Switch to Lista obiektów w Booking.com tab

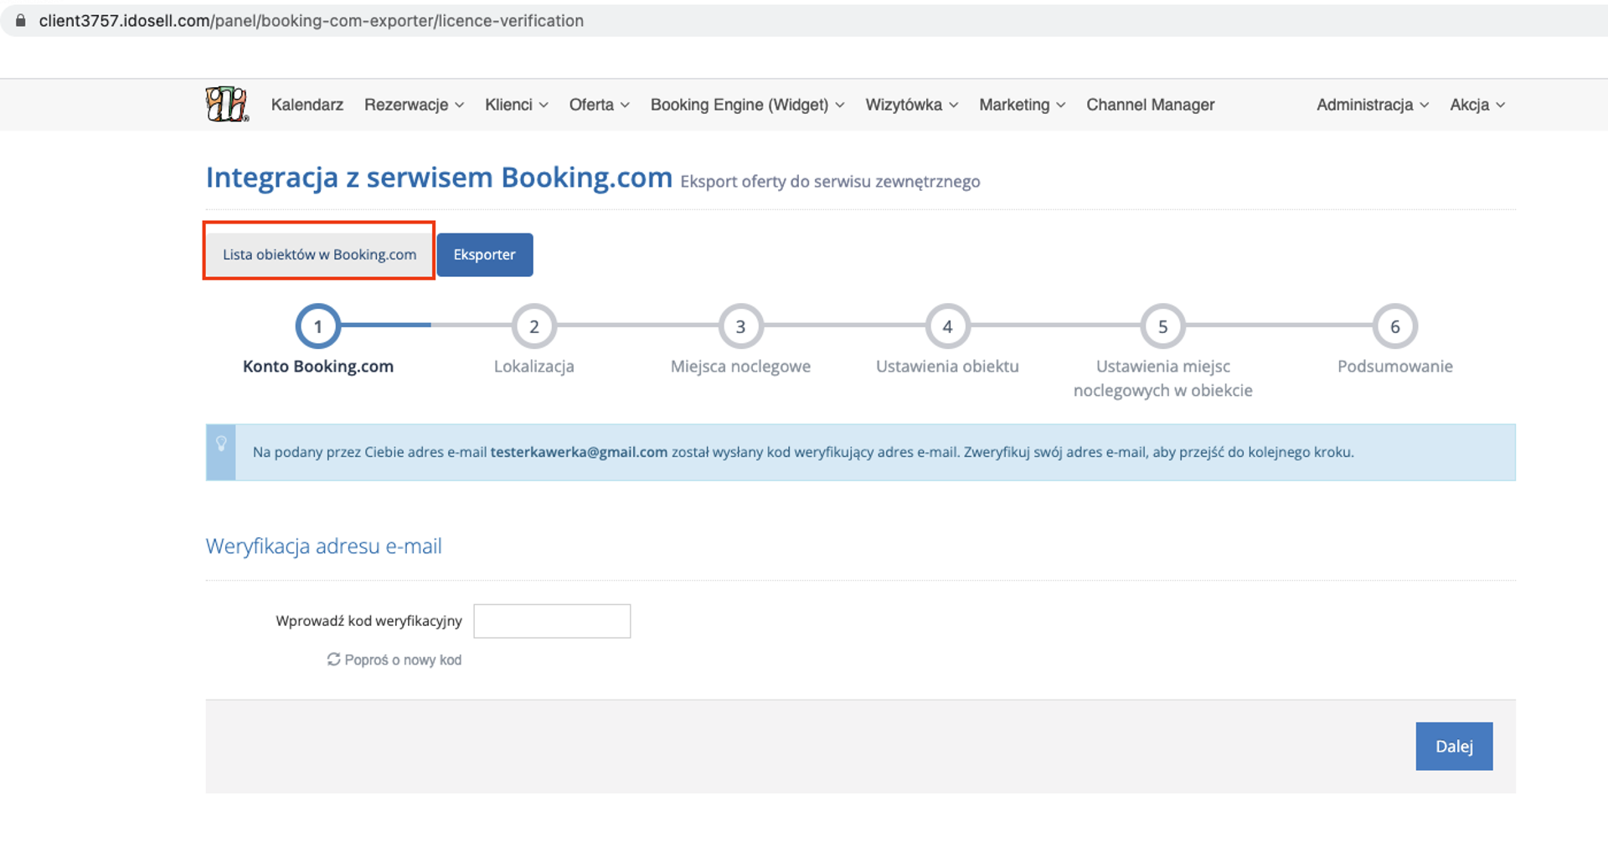(319, 254)
